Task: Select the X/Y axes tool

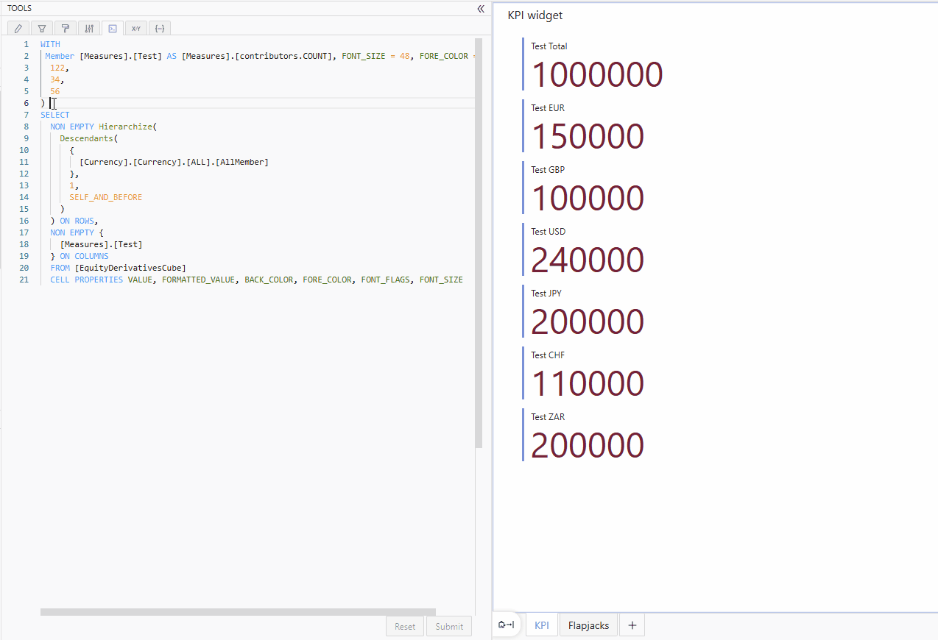Action: [135, 27]
